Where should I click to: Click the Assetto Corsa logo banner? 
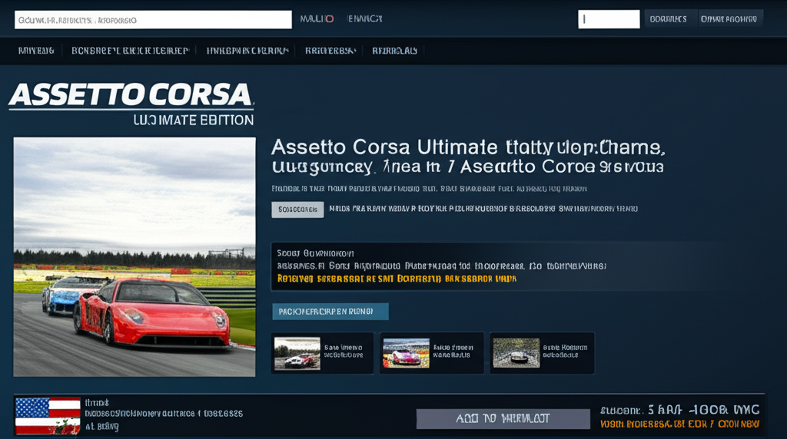(131, 104)
